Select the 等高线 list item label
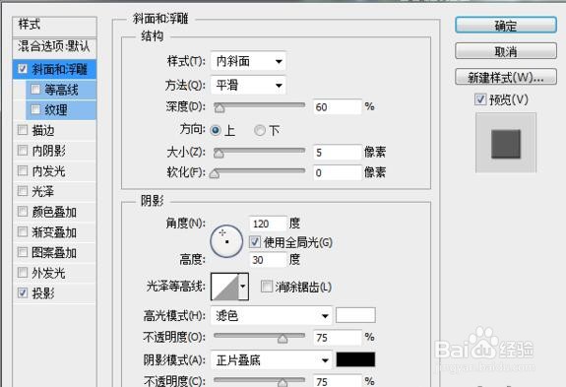566x387 pixels. point(61,90)
